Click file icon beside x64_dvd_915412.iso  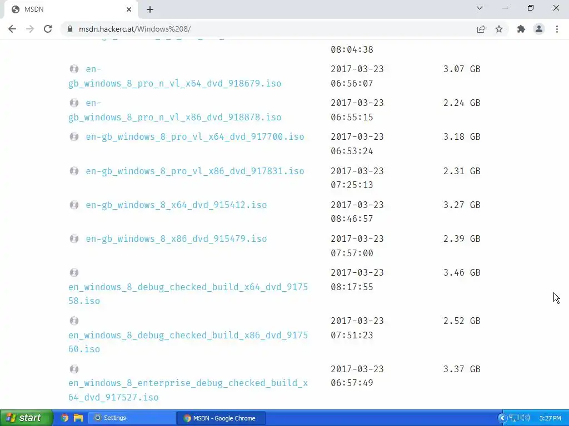click(74, 205)
